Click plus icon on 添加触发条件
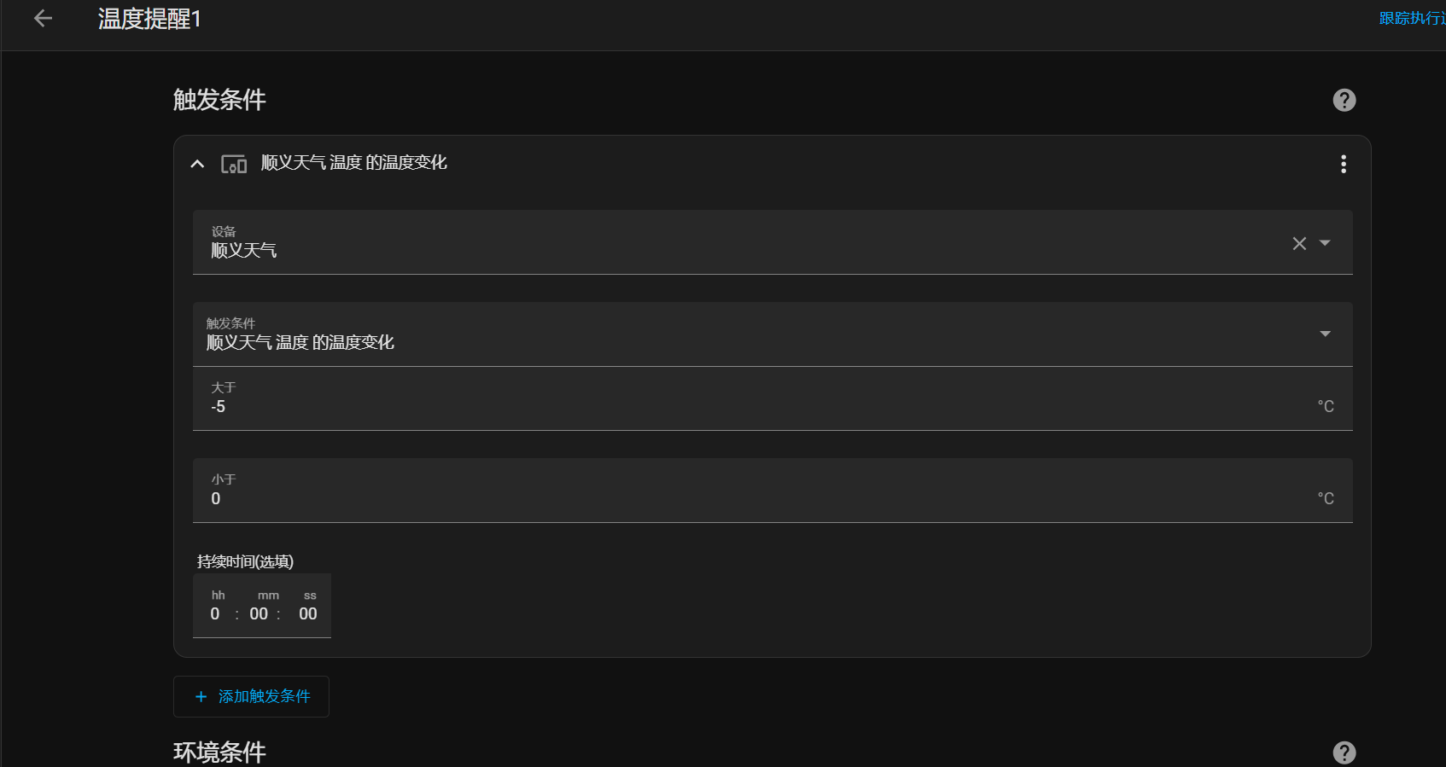The height and width of the screenshot is (767, 1446). pyautogui.click(x=201, y=697)
